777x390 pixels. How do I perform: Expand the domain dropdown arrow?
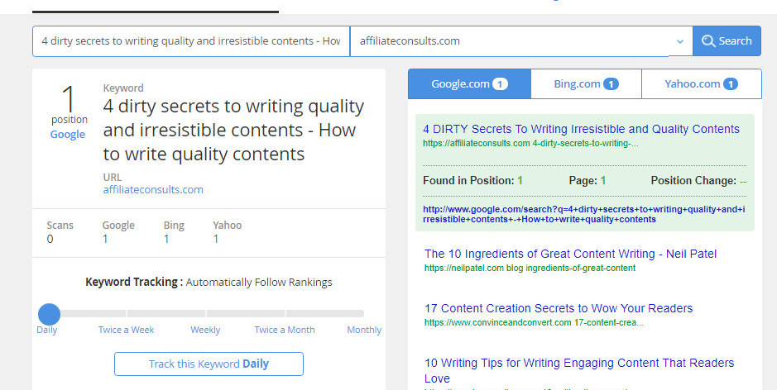point(679,41)
